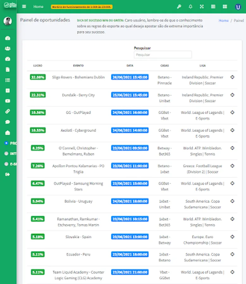The width and height of the screenshot is (246, 284).
Task: Open crosshair for GG - OutPlayed row
Action: pyautogui.click(x=232, y=112)
